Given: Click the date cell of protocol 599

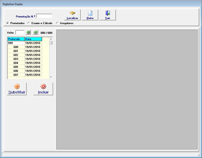Looking at the screenshot, I should tap(33, 43).
